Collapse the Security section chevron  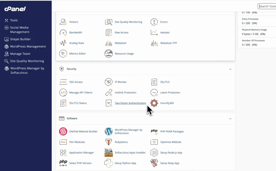point(230,69)
